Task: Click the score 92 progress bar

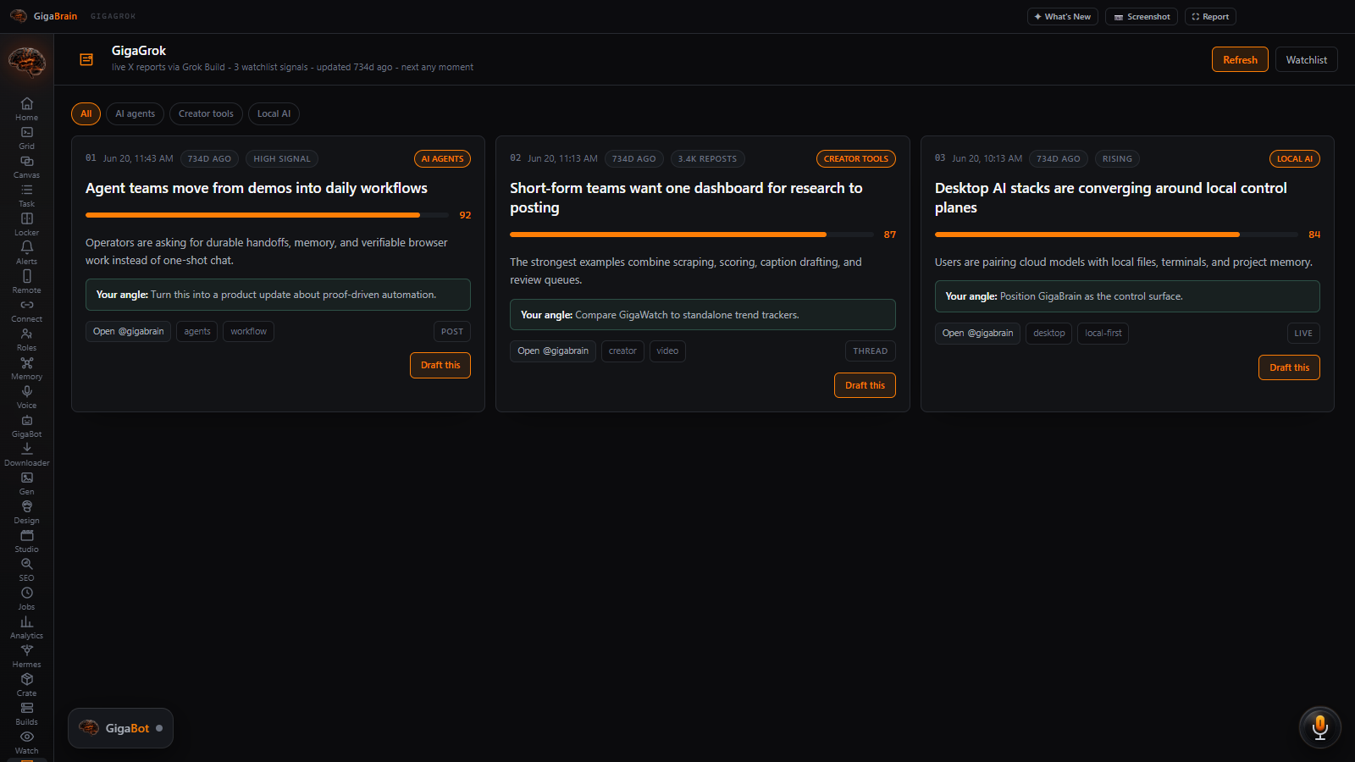Action: tap(267, 215)
